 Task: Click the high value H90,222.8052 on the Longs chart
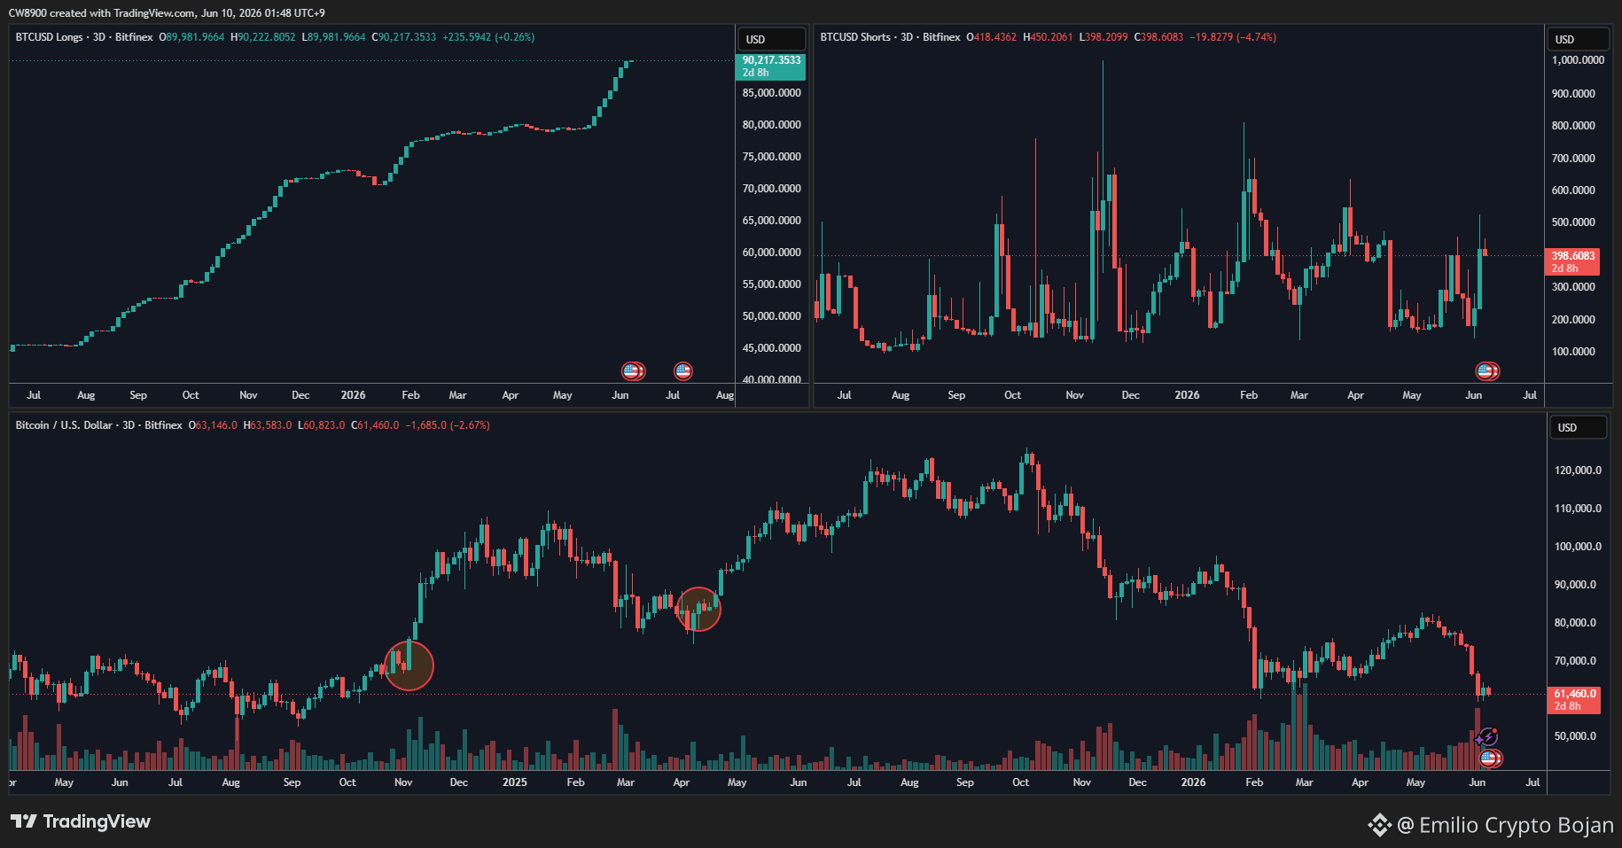(263, 37)
